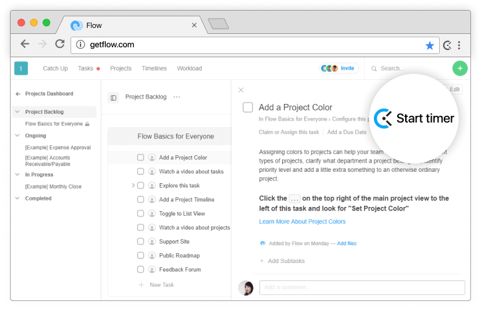Check the Add a Project Timeline checkbox
481x311 pixels.
(140, 200)
